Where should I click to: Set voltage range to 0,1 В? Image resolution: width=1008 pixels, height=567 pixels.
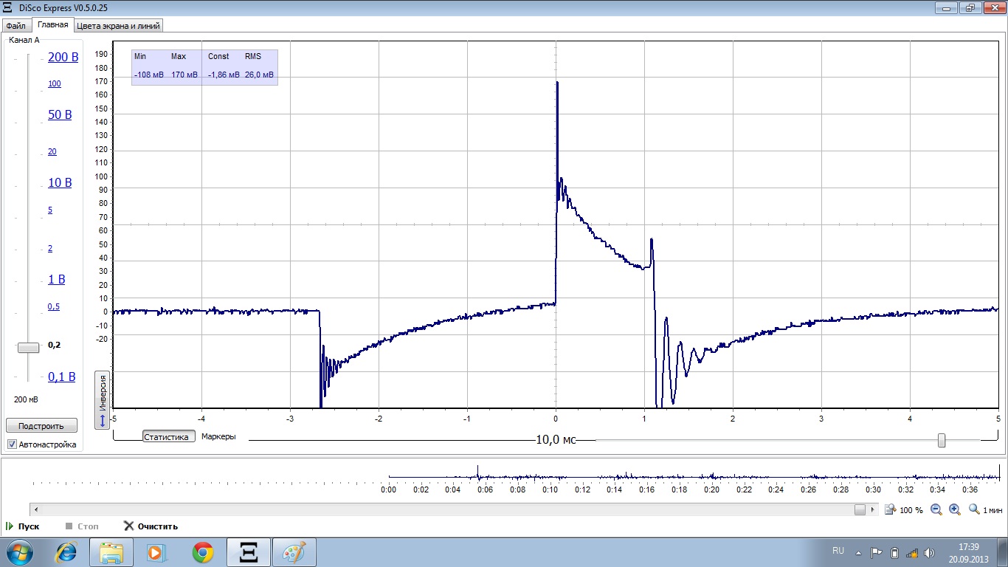click(62, 377)
